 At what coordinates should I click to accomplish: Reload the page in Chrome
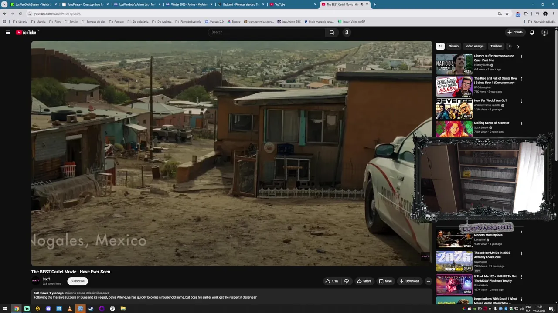tap(20, 13)
